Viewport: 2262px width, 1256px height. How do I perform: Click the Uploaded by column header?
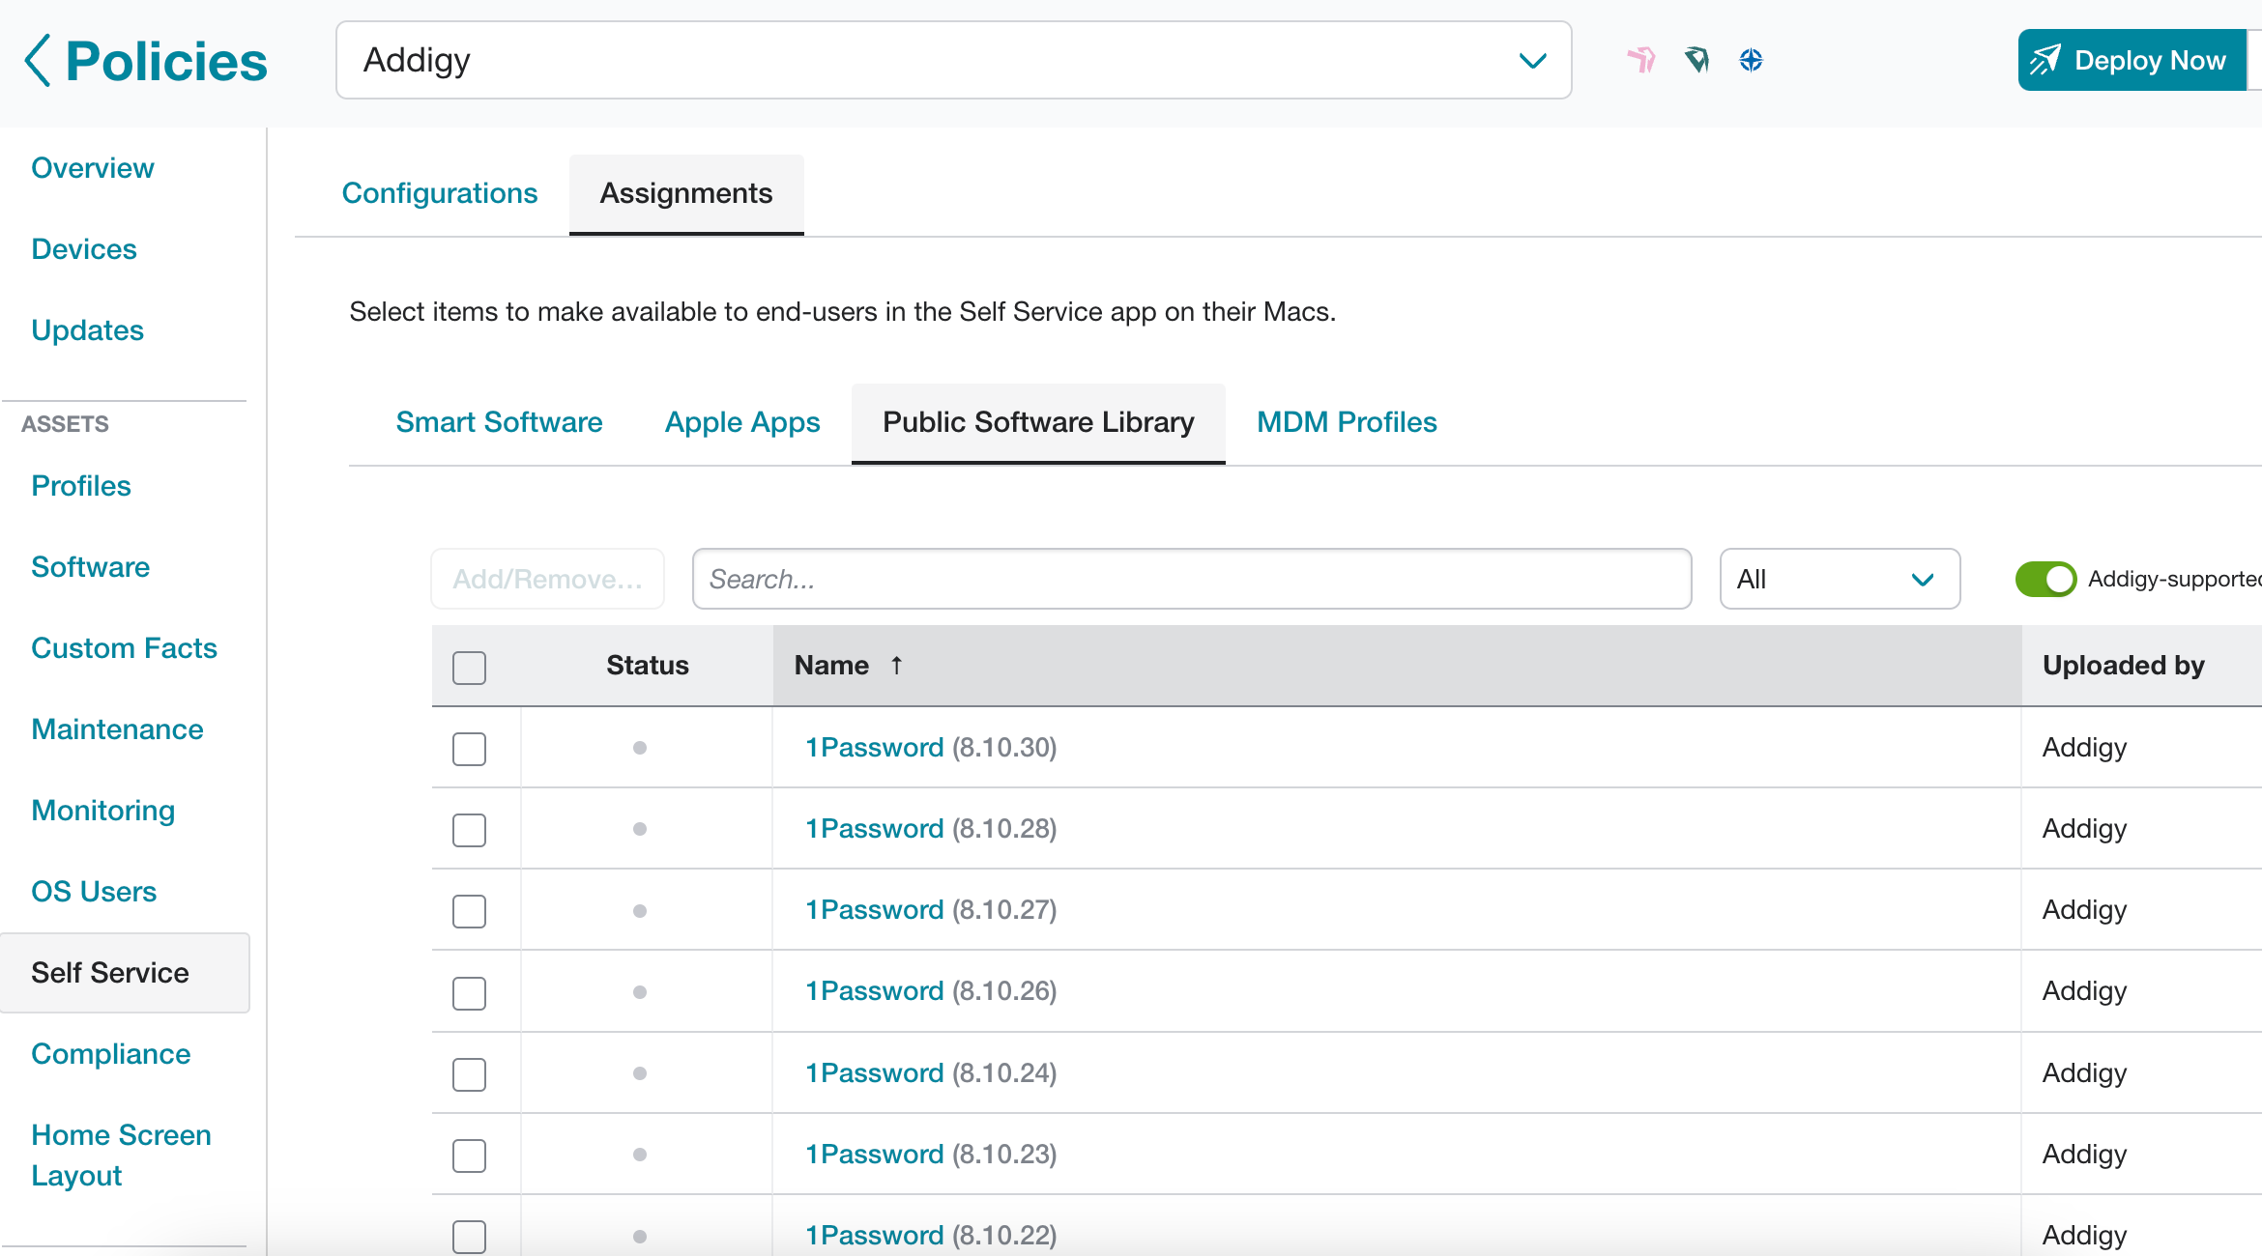(2124, 666)
